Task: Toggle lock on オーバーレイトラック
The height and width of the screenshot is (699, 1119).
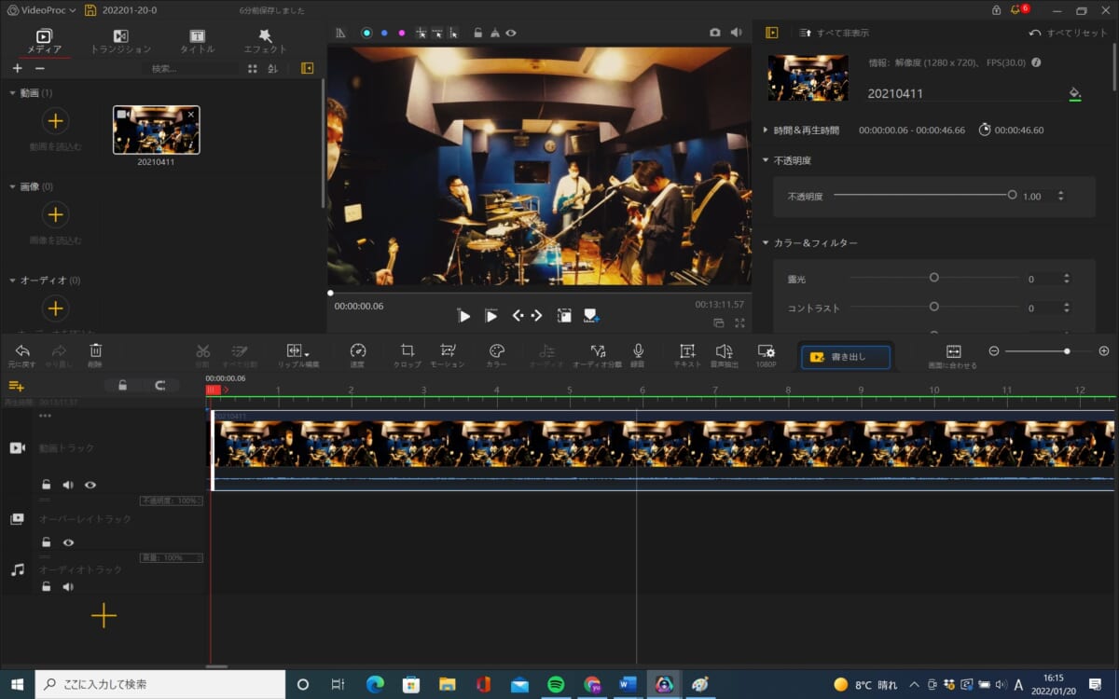Action: [x=46, y=542]
